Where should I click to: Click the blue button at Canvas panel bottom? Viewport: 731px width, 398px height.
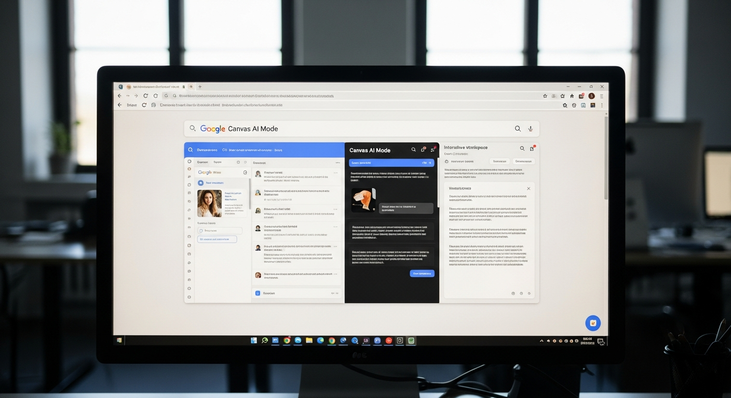pos(422,274)
